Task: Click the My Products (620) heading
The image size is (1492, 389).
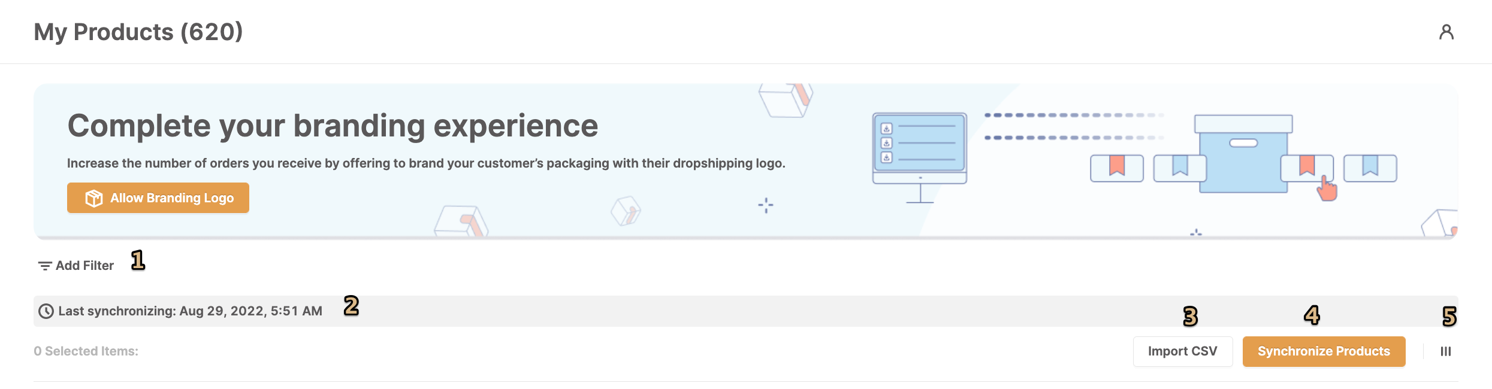Action: (138, 32)
